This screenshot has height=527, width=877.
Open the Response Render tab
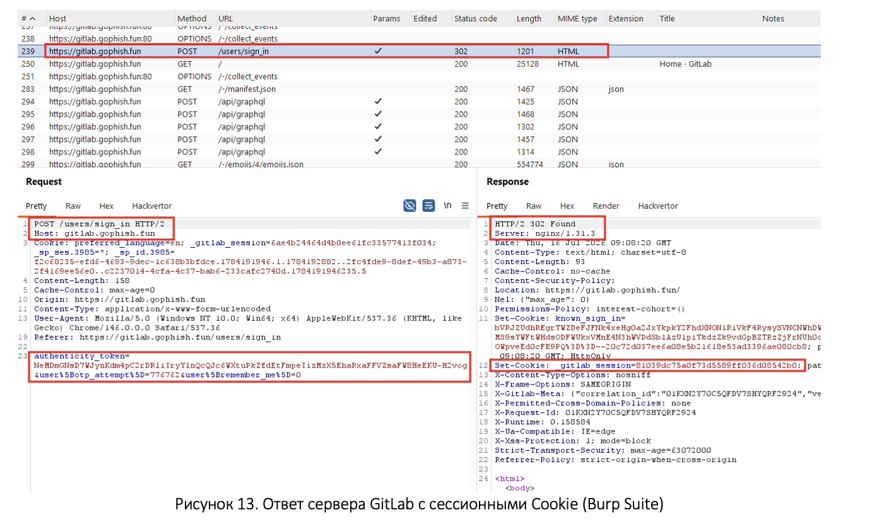[x=606, y=206]
